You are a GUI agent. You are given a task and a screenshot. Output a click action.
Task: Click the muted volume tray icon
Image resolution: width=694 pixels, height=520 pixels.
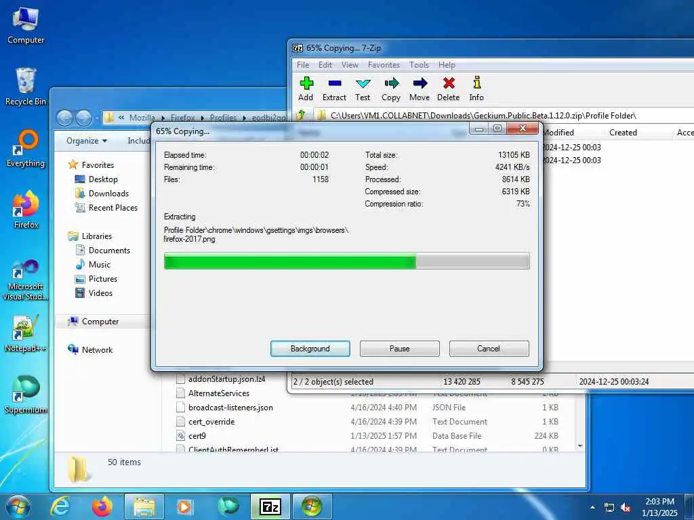pos(626,508)
